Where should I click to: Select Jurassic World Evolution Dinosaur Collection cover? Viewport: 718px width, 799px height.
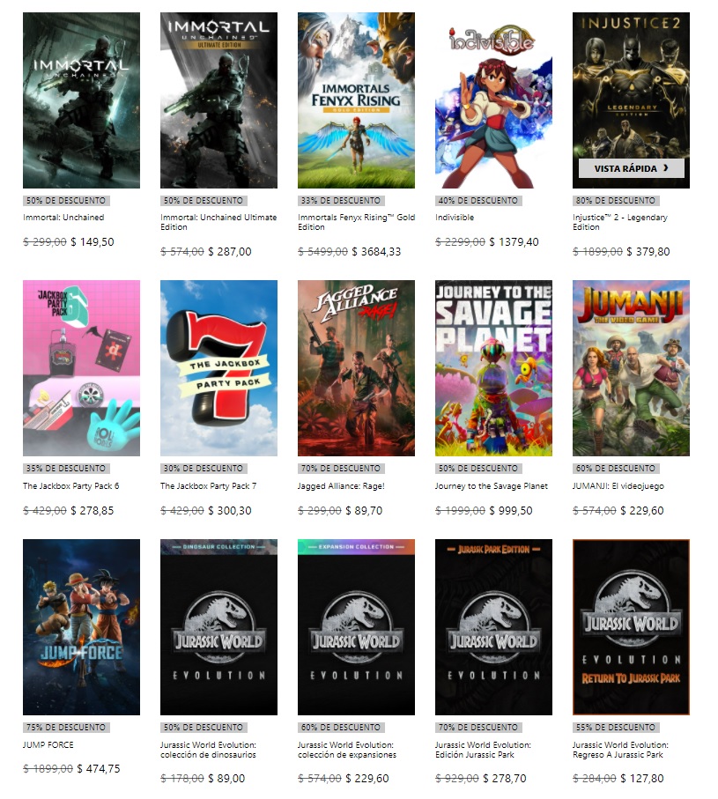pyautogui.click(x=218, y=626)
